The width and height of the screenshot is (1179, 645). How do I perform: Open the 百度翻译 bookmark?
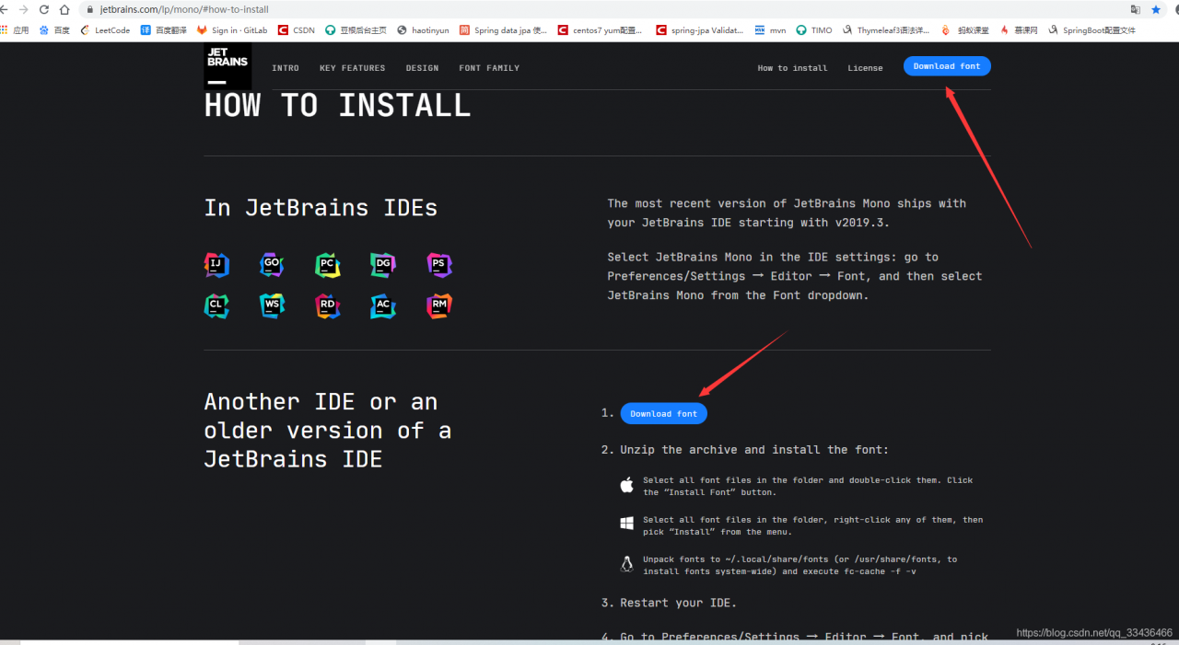pos(163,30)
